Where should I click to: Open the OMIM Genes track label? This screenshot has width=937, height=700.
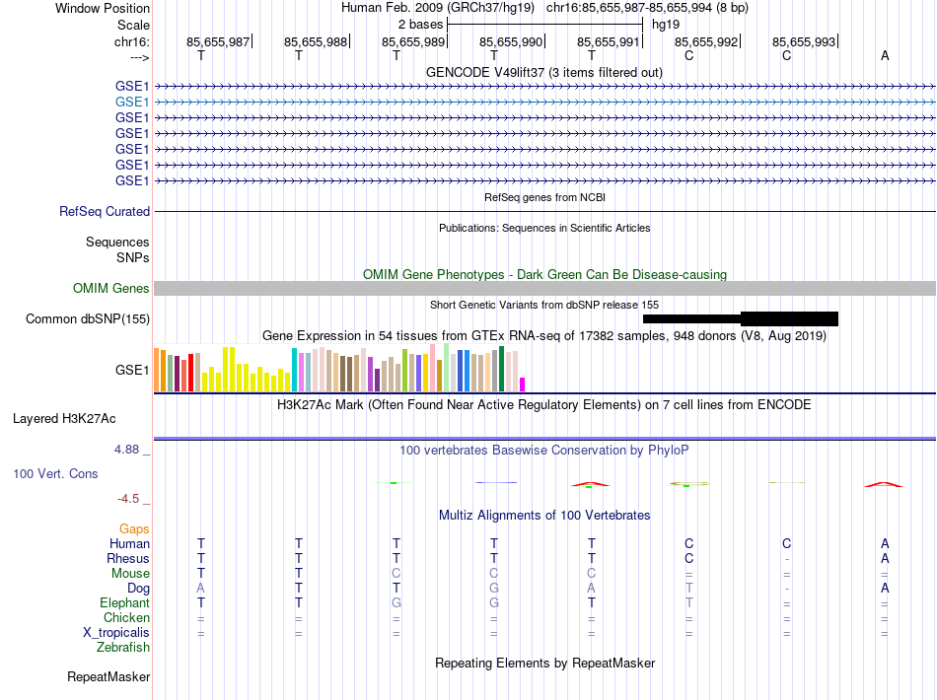pos(110,289)
